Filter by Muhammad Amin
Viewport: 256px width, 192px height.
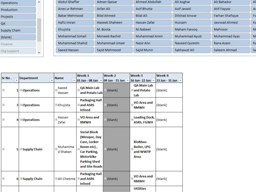click(153, 36)
